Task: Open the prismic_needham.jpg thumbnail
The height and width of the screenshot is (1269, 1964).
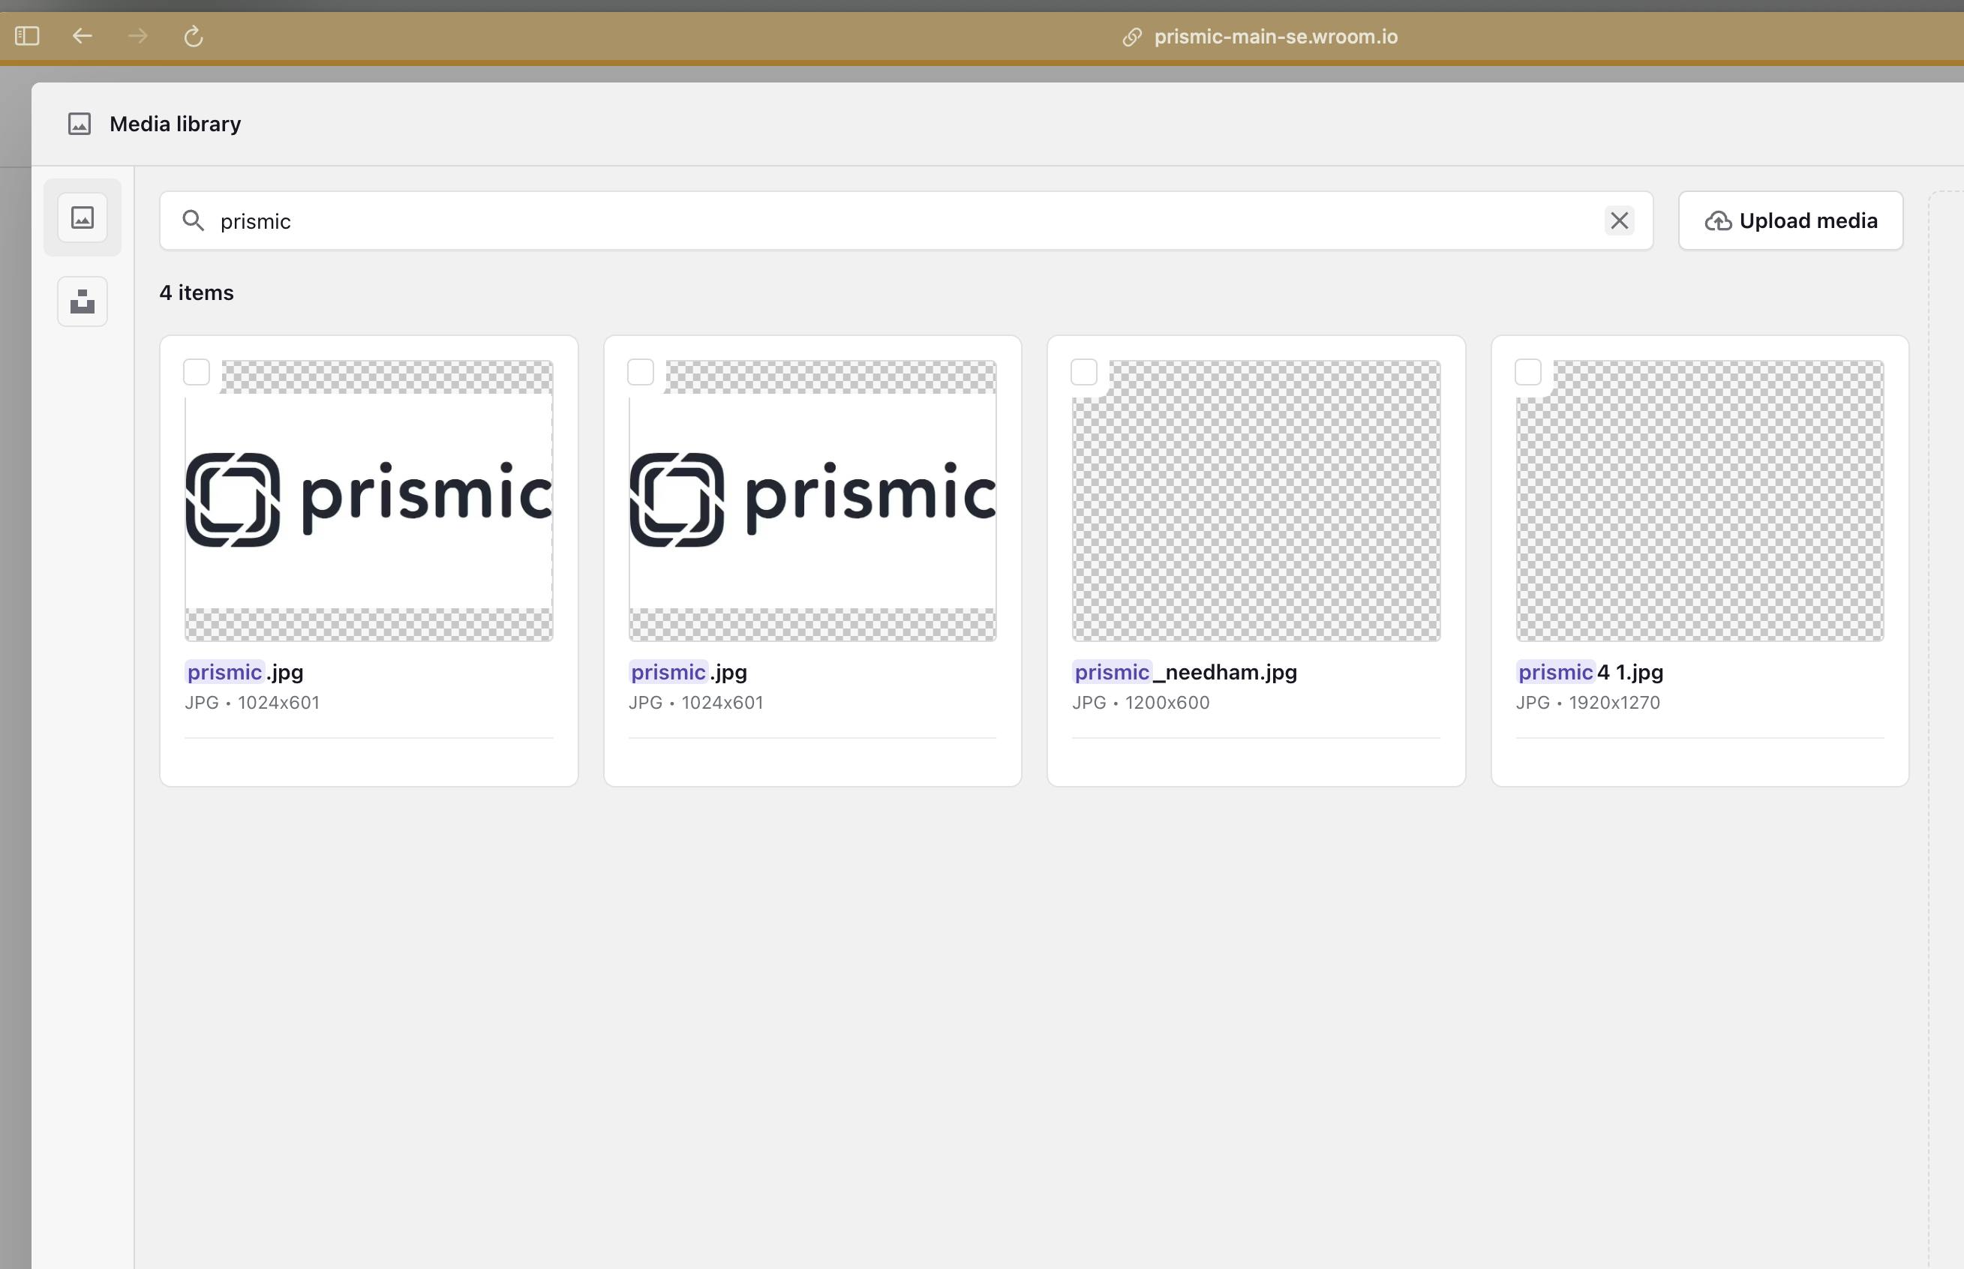Action: [x=1255, y=501]
